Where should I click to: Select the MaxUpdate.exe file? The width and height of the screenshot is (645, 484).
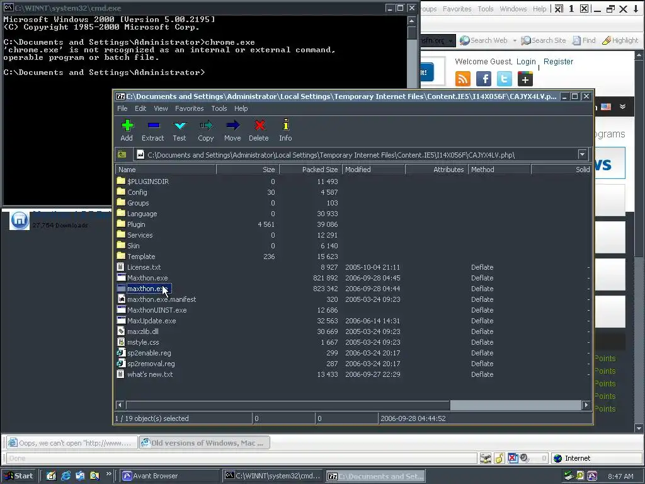click(x=151, y=321)
